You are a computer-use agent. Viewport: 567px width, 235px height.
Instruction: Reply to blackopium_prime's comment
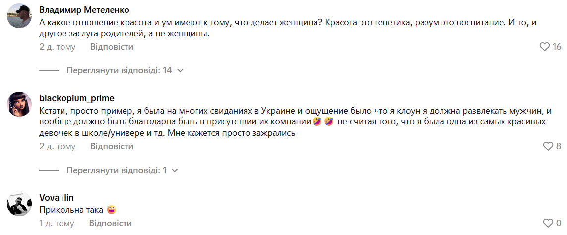pyautogui.click(x=112, y=147)
